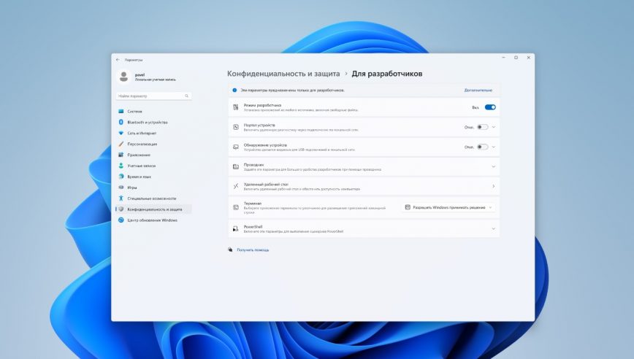Enable the Обнаружение устройств toggle
This screenshot has width=634, height=359.
[x=482, y=147]
